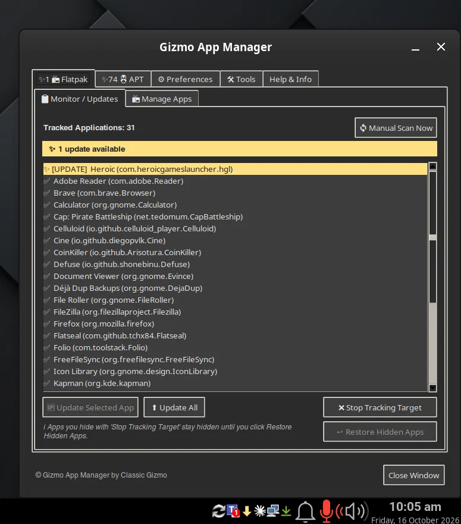Select Déjà Dup Backups row
This screenshot has height=524, width=461.
tap(235, 288)
